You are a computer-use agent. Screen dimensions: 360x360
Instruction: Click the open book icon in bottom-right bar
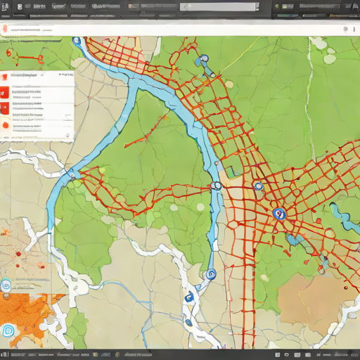pyautogui.click(x=308, y=354)
